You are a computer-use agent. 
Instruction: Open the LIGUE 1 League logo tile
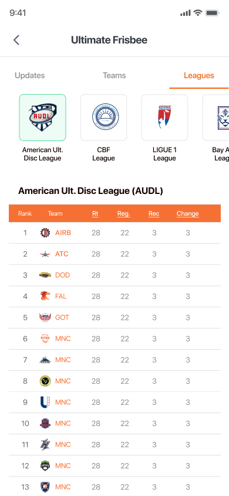pos(164,118)
